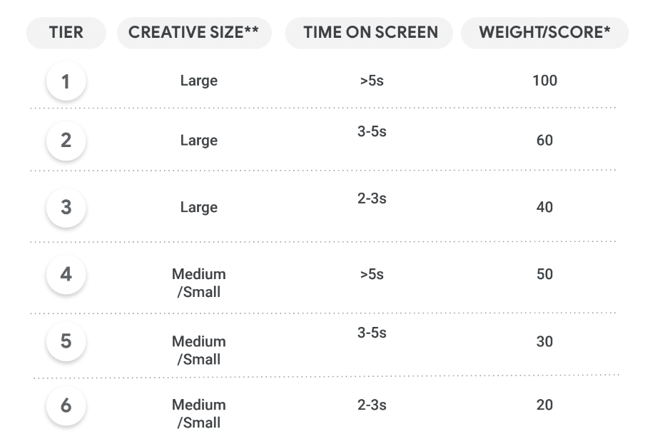Select the tier 4 number badge

coord(66,274)
